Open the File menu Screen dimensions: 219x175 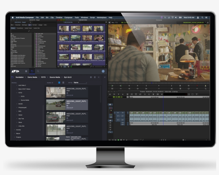click(x=37, y=17)
